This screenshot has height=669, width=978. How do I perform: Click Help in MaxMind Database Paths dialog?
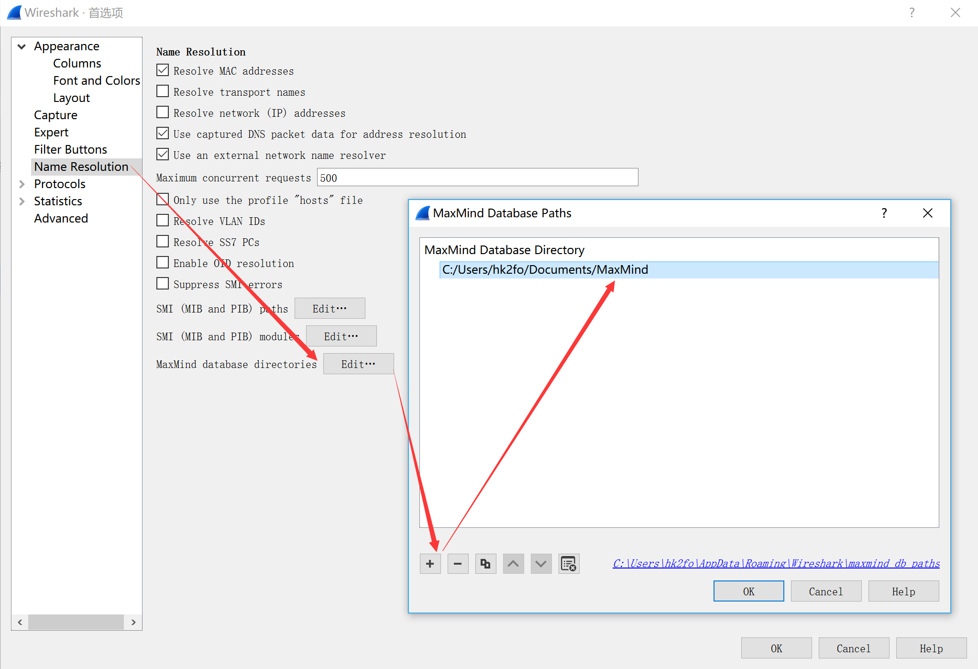click(x=903, y=591)
